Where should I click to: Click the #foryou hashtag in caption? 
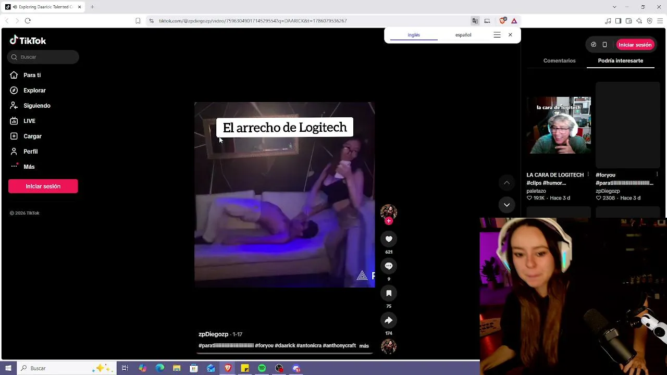coord(264,346)
